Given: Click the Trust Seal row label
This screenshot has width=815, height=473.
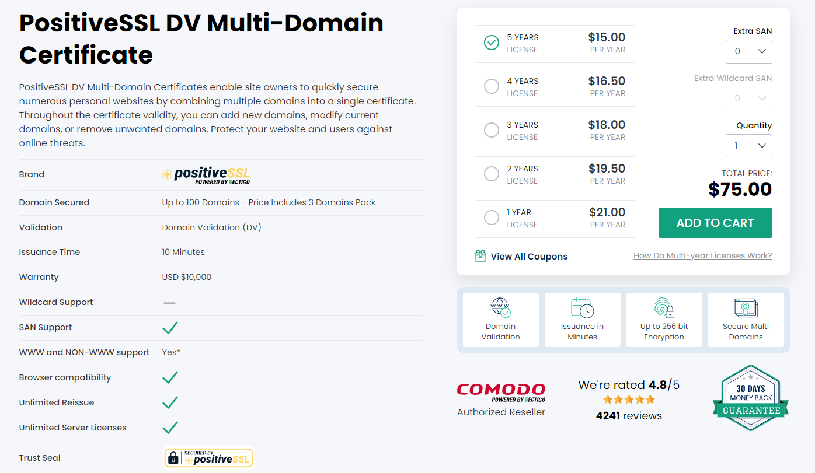Looking at the screenshot, I should click(40, 458).
